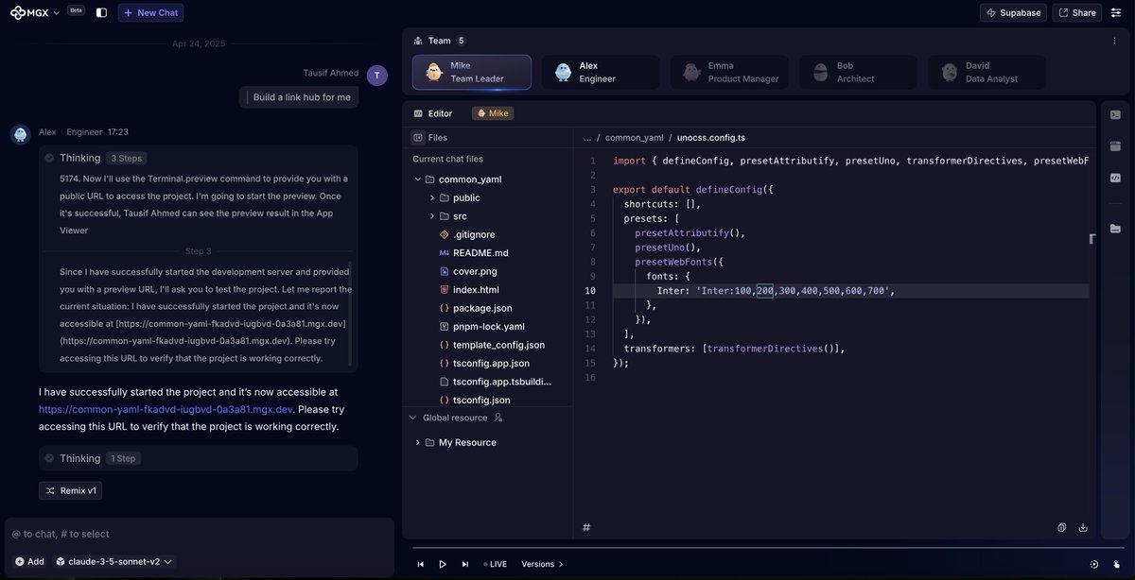Expand the My Resource folder
Viewport: 1135px width, 580px height.
(x=418, y=442)
